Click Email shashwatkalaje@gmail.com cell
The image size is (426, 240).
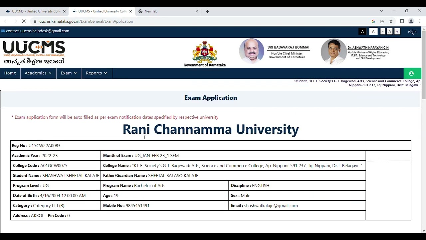pyautogui.click(x=297, y=206)
